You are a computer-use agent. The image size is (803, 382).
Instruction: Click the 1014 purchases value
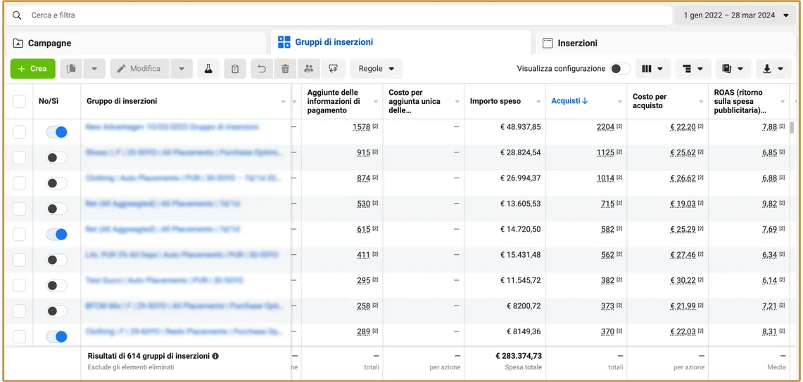tap(605, 178)
